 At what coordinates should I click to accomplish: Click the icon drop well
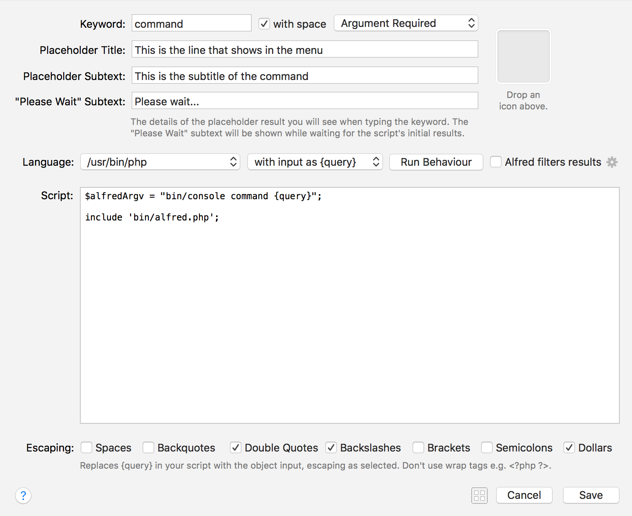click(x=523, y=56)
